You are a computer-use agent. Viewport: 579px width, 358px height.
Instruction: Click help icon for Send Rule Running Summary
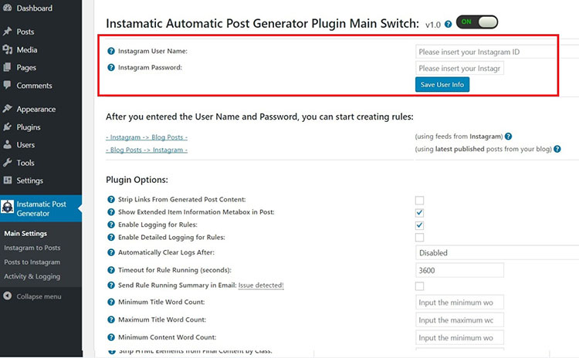point(110,285)
